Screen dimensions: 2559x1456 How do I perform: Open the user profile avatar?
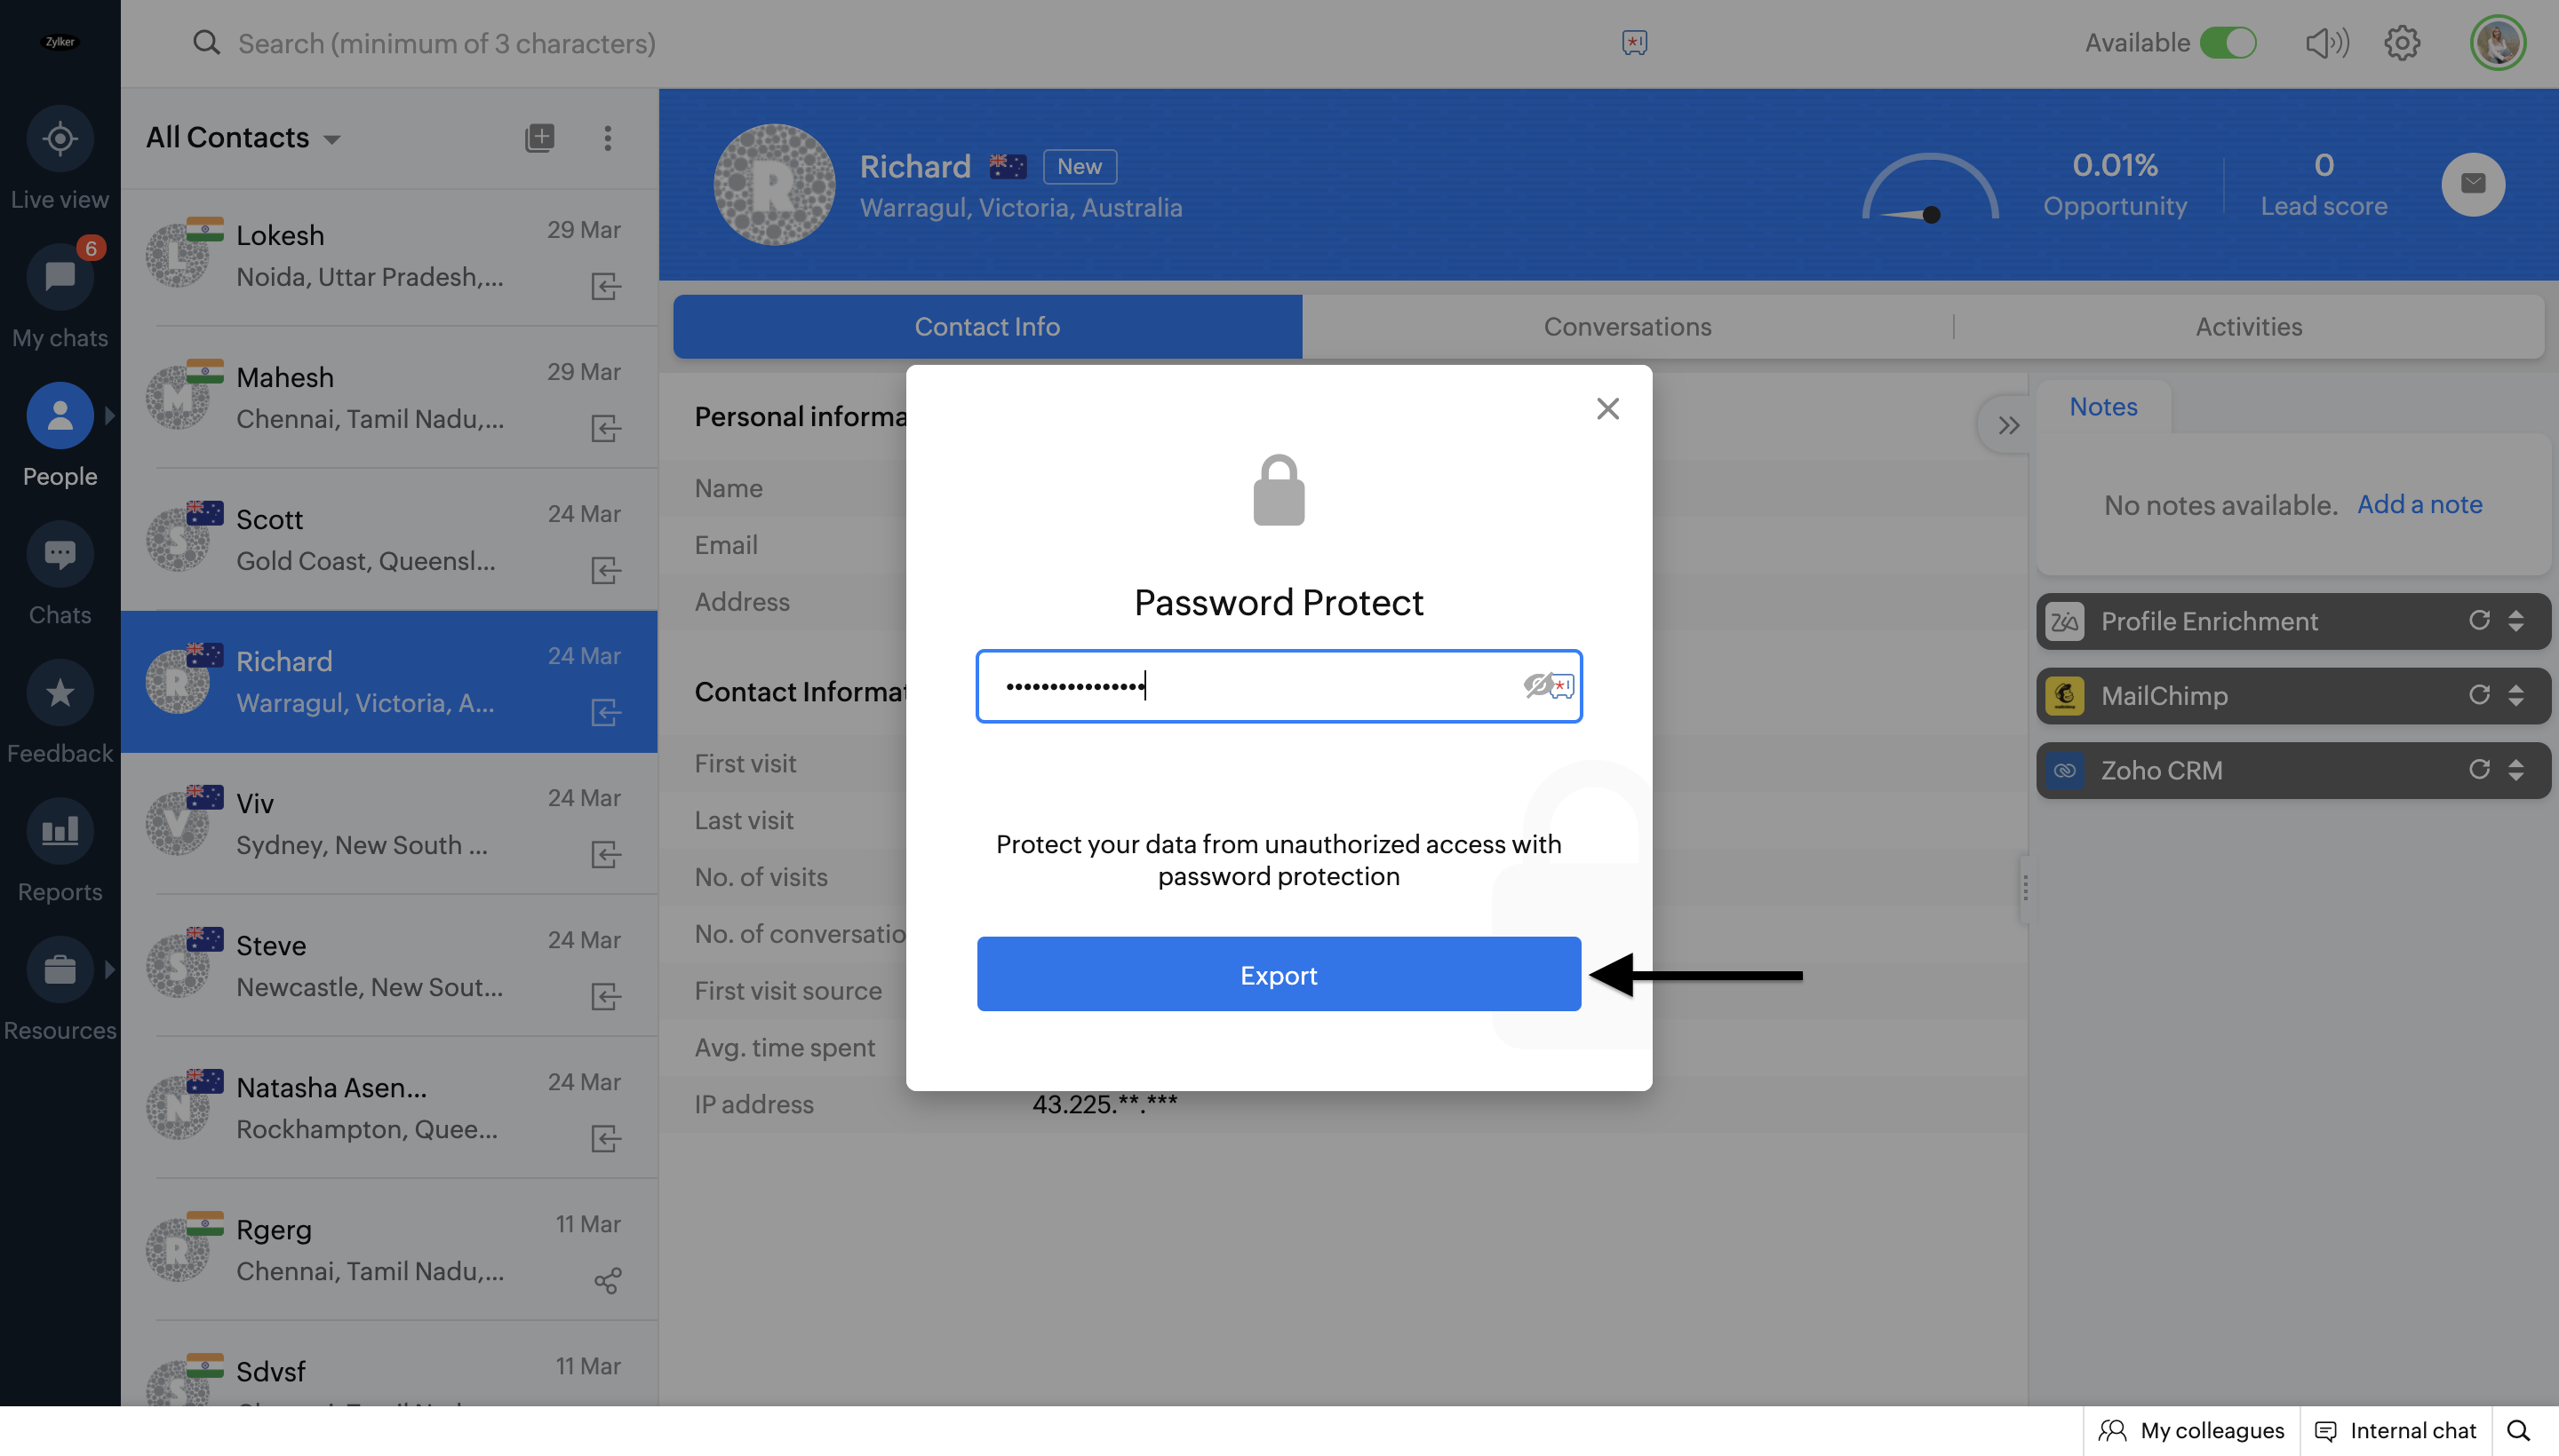pyautogui.click(x=2498, y=43)
